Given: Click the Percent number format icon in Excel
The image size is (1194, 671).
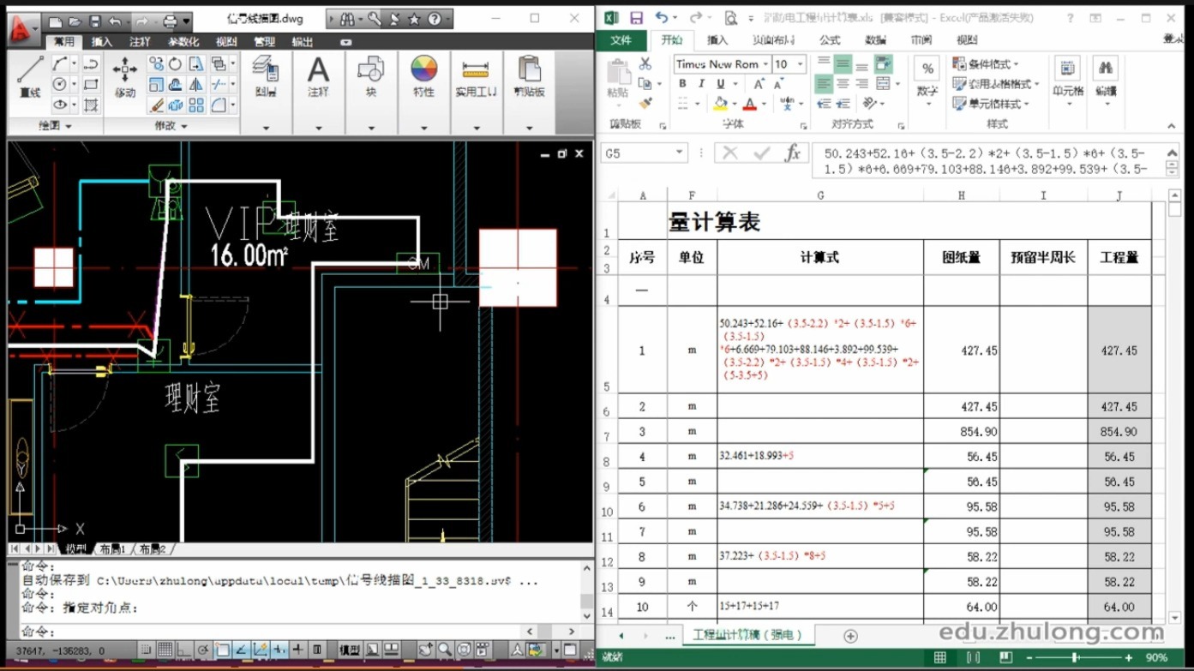Looking at the screenshot, I should click(x=927, y=69).
